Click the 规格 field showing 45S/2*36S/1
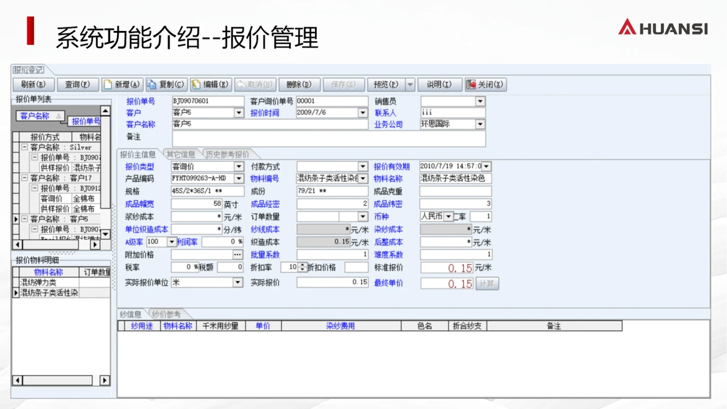727x409 pixels. pyautogui.click(x=208, y=191)
